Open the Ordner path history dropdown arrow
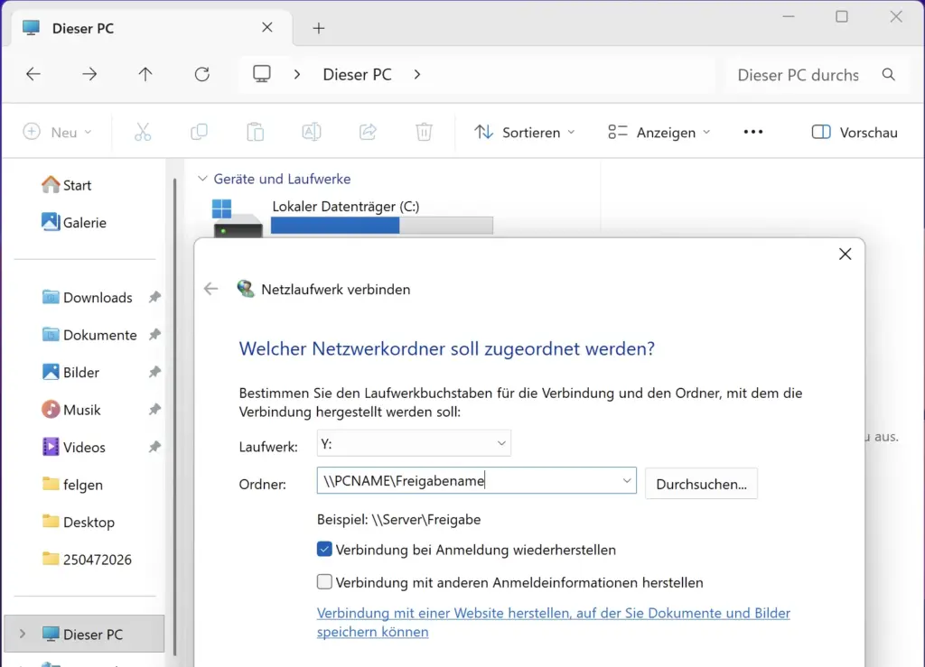 (627, 481)
